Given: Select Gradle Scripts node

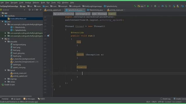Looking at the screenshot, I should click(8, 85).
